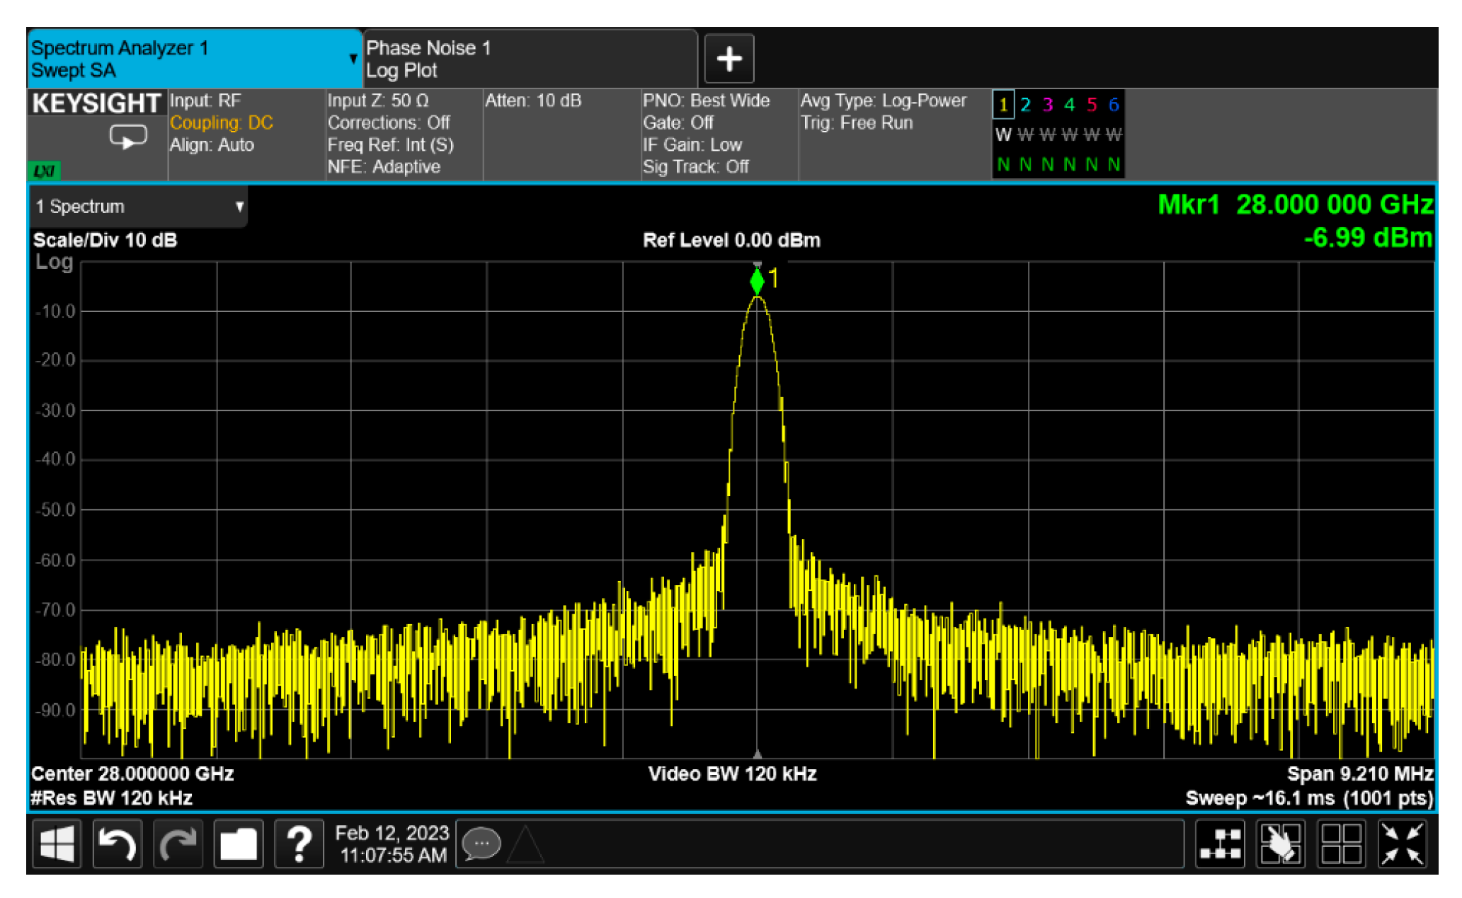Click the -6.99 dBm marker amplitude
The width and height of the screenshot is (1462, 898).
(1368, 238)
